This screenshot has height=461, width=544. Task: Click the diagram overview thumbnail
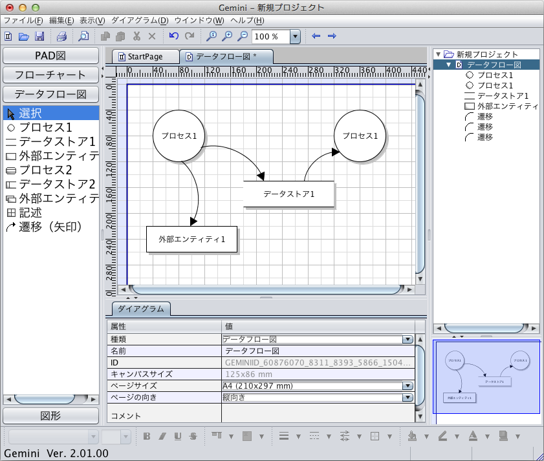486,378
